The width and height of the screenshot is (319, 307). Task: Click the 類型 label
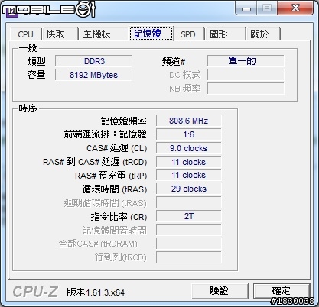coord(36,61)
